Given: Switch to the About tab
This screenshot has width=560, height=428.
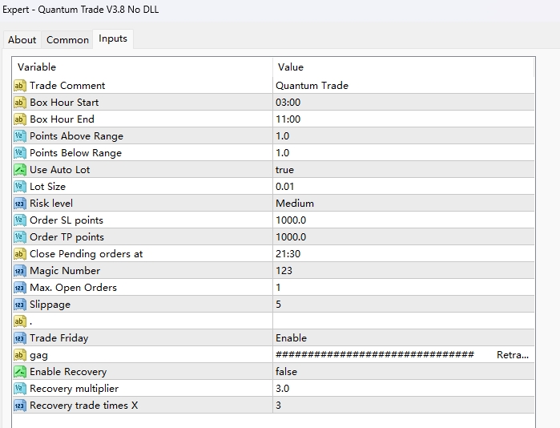Looking at the screenshot, I should click(22, 39).
